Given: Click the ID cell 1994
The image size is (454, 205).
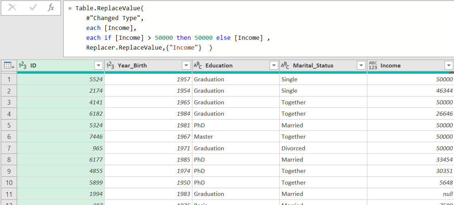Looking at the screenshot, I should tap(61, 194).
